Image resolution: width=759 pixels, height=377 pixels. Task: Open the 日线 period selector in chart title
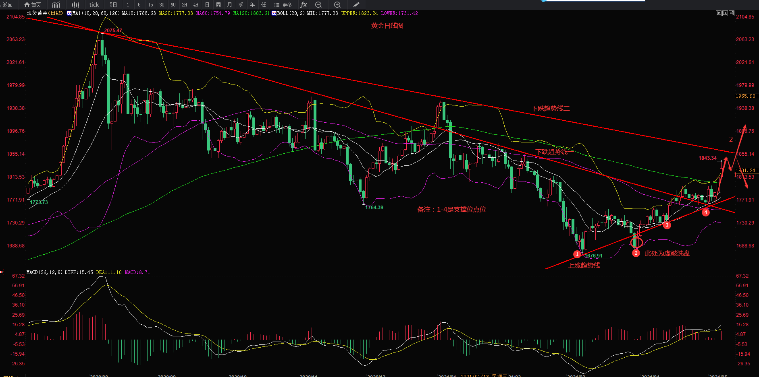pos(56,13)
